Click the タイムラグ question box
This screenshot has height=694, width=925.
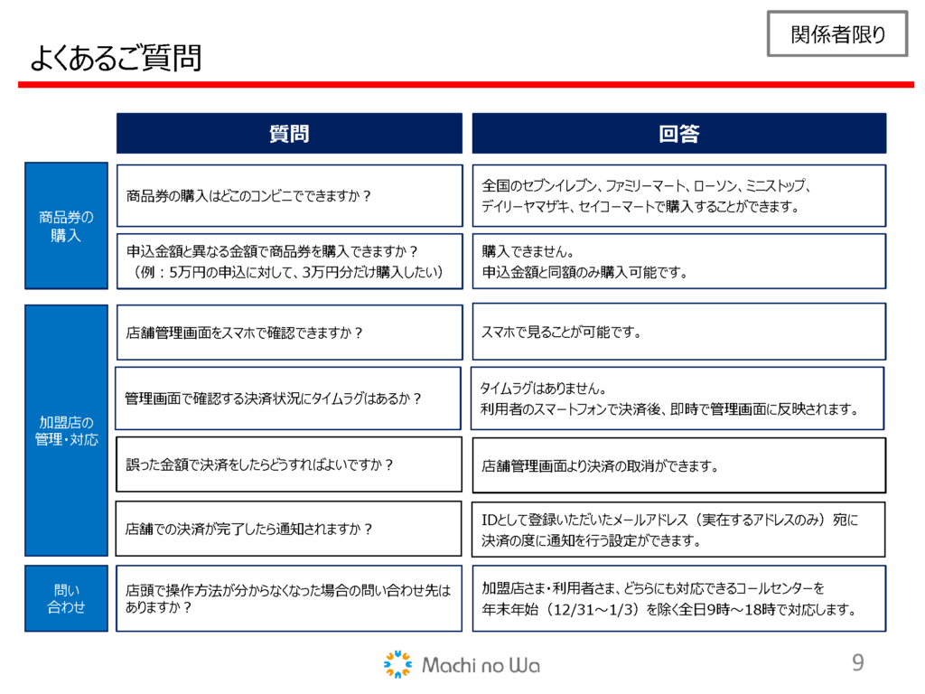coord(289,398)
